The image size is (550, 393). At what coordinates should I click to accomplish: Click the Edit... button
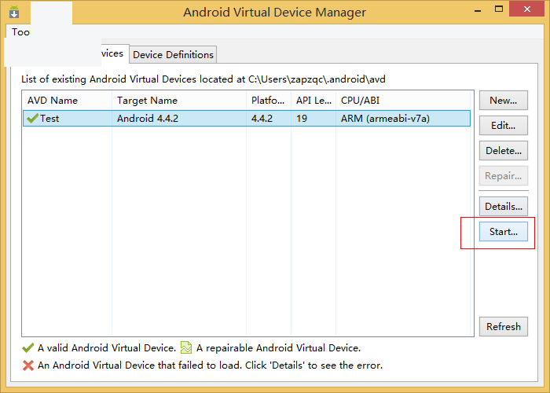pos(503,125)
